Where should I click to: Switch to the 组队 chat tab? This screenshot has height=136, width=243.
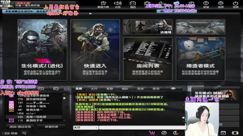(x=125, y=89)
